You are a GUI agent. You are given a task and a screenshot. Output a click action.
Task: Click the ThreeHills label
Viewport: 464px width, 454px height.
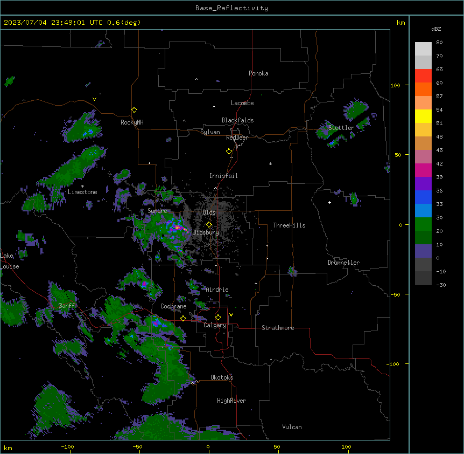pyautogui.click(x=289, y=225)
